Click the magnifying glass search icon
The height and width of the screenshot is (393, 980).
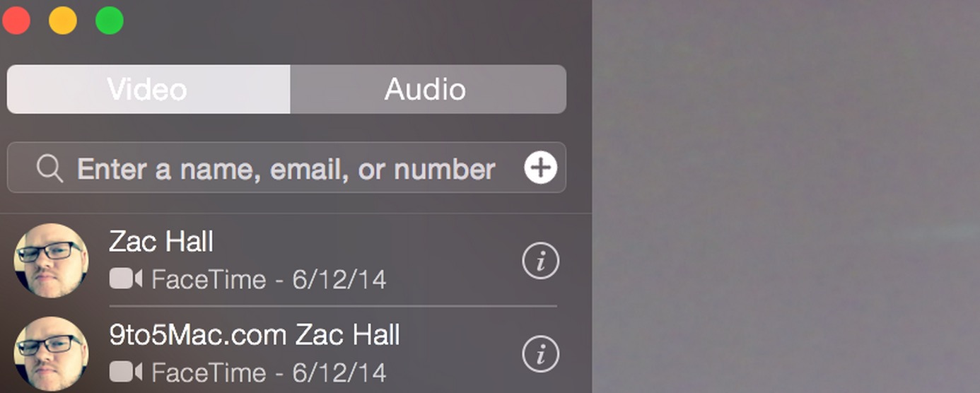(50, 169)
